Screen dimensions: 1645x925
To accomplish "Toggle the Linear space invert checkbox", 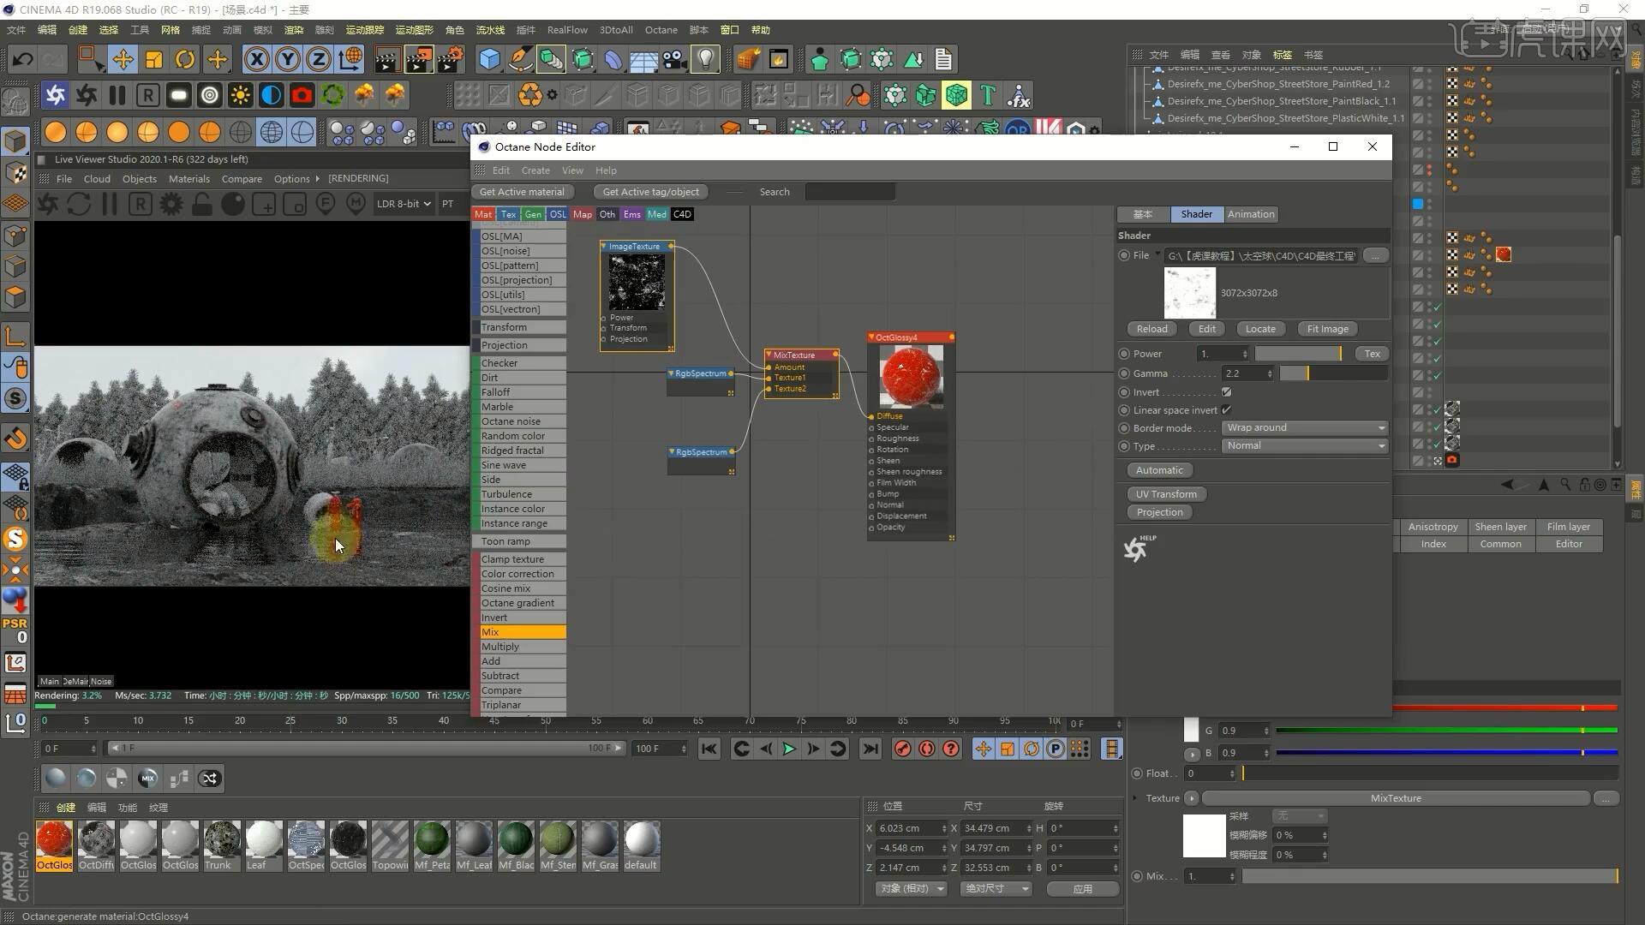I will 1226,410.
